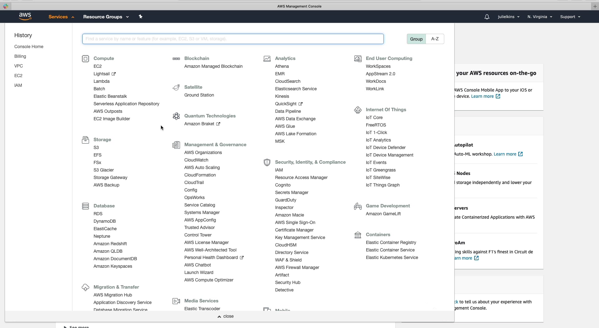Expand the See more section

click(x=76, y=327)
